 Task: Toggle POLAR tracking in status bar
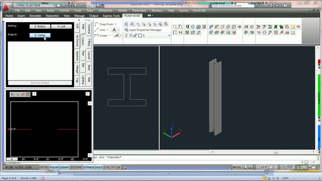pos(54,167)
